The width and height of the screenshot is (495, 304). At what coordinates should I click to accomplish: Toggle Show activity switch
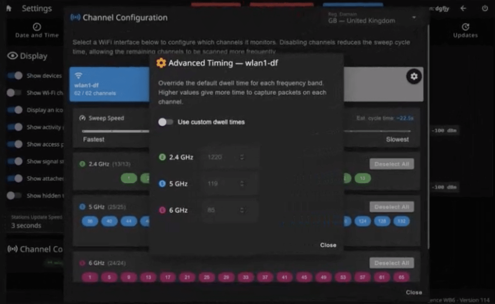[15, 127]
